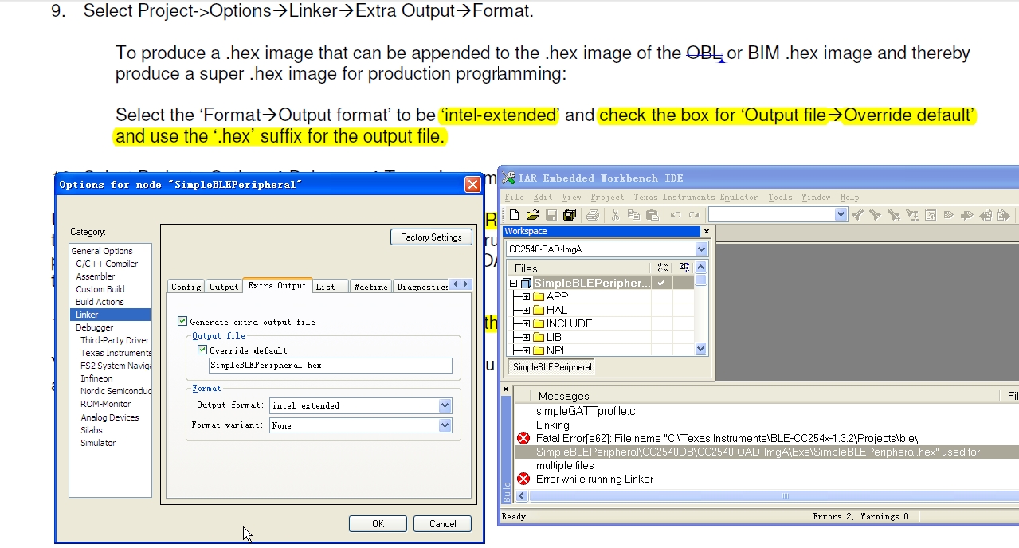The image size is (1019, 548).
Task: Click the Undo toolbar icon
Action: [x=676, y=215]
